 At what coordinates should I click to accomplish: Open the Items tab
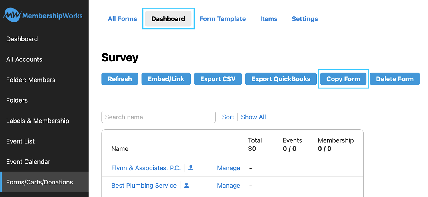pyautogui.click(x=269, y=19)
